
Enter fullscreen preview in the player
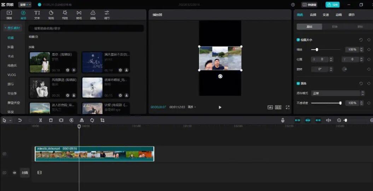pos(287,107)
